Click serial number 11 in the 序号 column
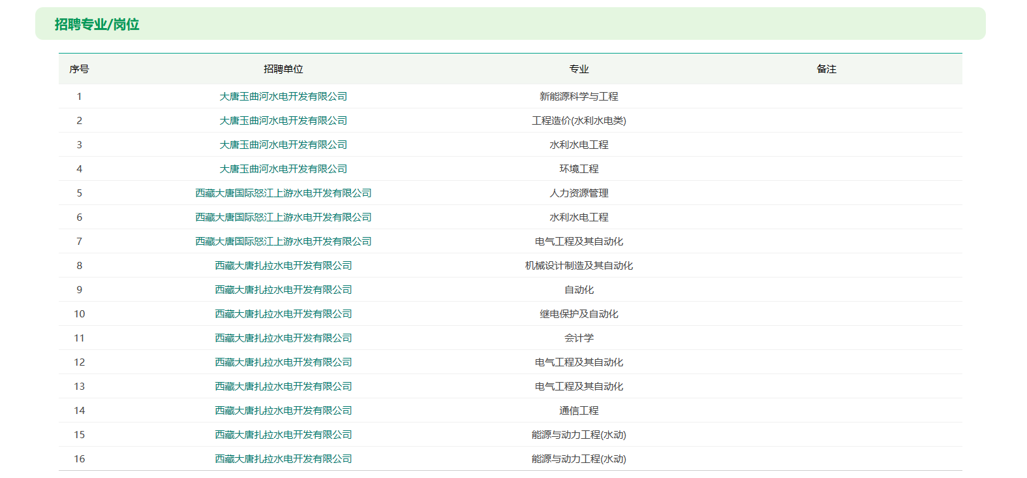Viewport: 1027px width, 478px height. 79,338
